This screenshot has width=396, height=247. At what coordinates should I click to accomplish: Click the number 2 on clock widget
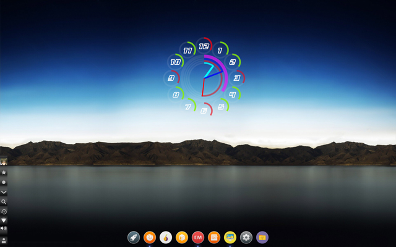233,62
